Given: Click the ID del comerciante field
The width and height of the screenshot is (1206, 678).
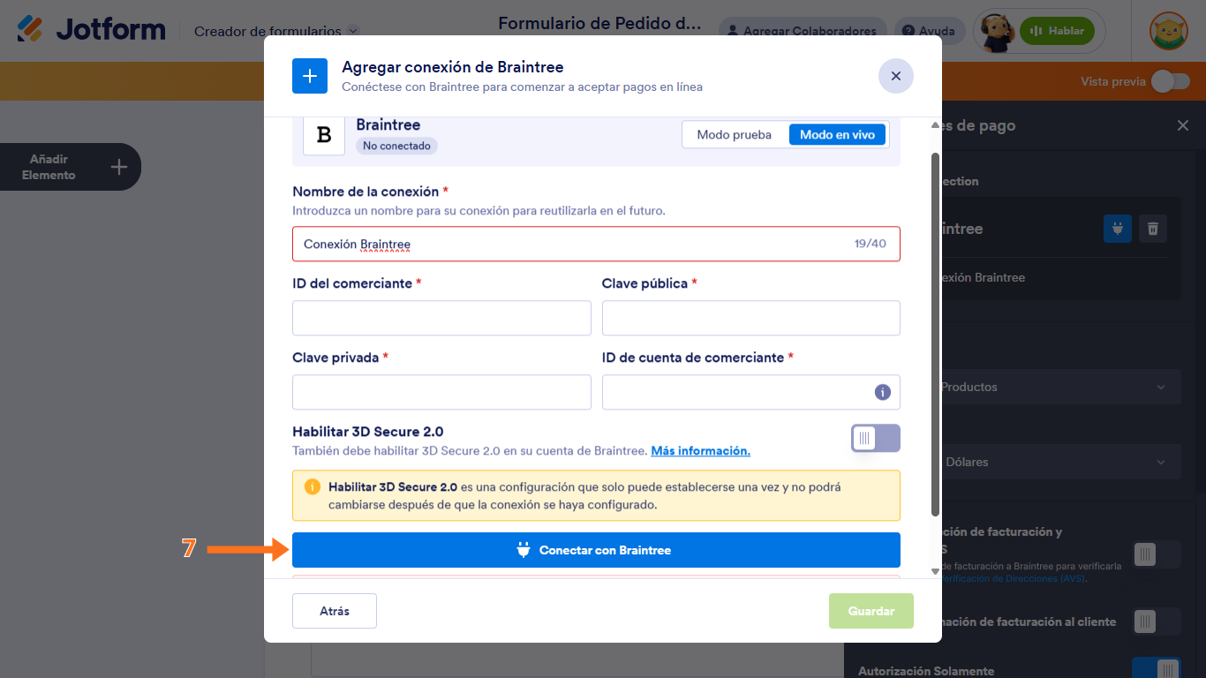Looking at the screenshot, I should click(441, 318).
